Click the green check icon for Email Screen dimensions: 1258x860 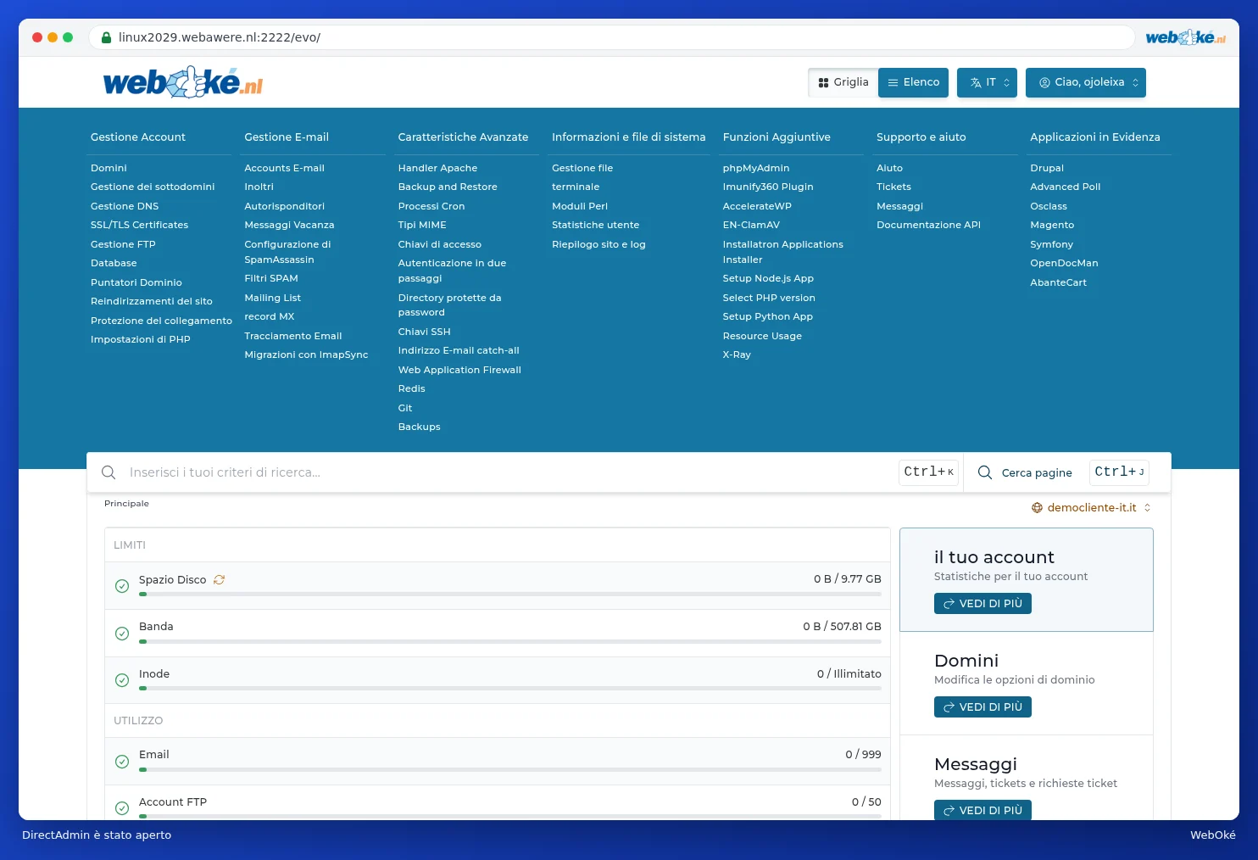(122, 762)
